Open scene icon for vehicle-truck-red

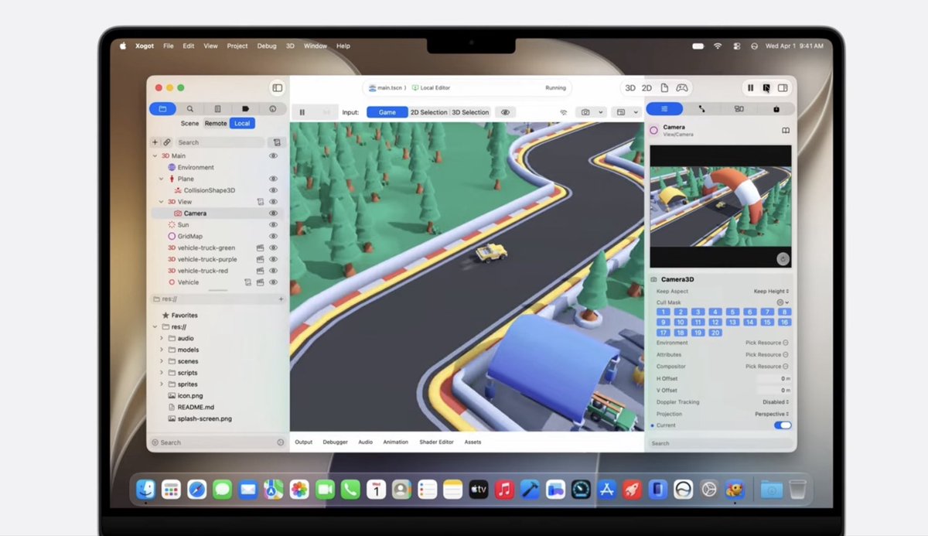coord(261,271)
